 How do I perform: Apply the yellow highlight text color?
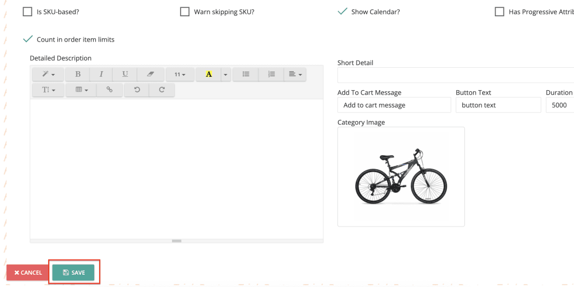click(209, 74)
